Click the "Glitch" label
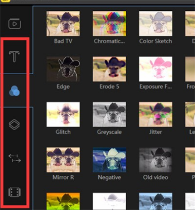 click(x=63, y=132)
